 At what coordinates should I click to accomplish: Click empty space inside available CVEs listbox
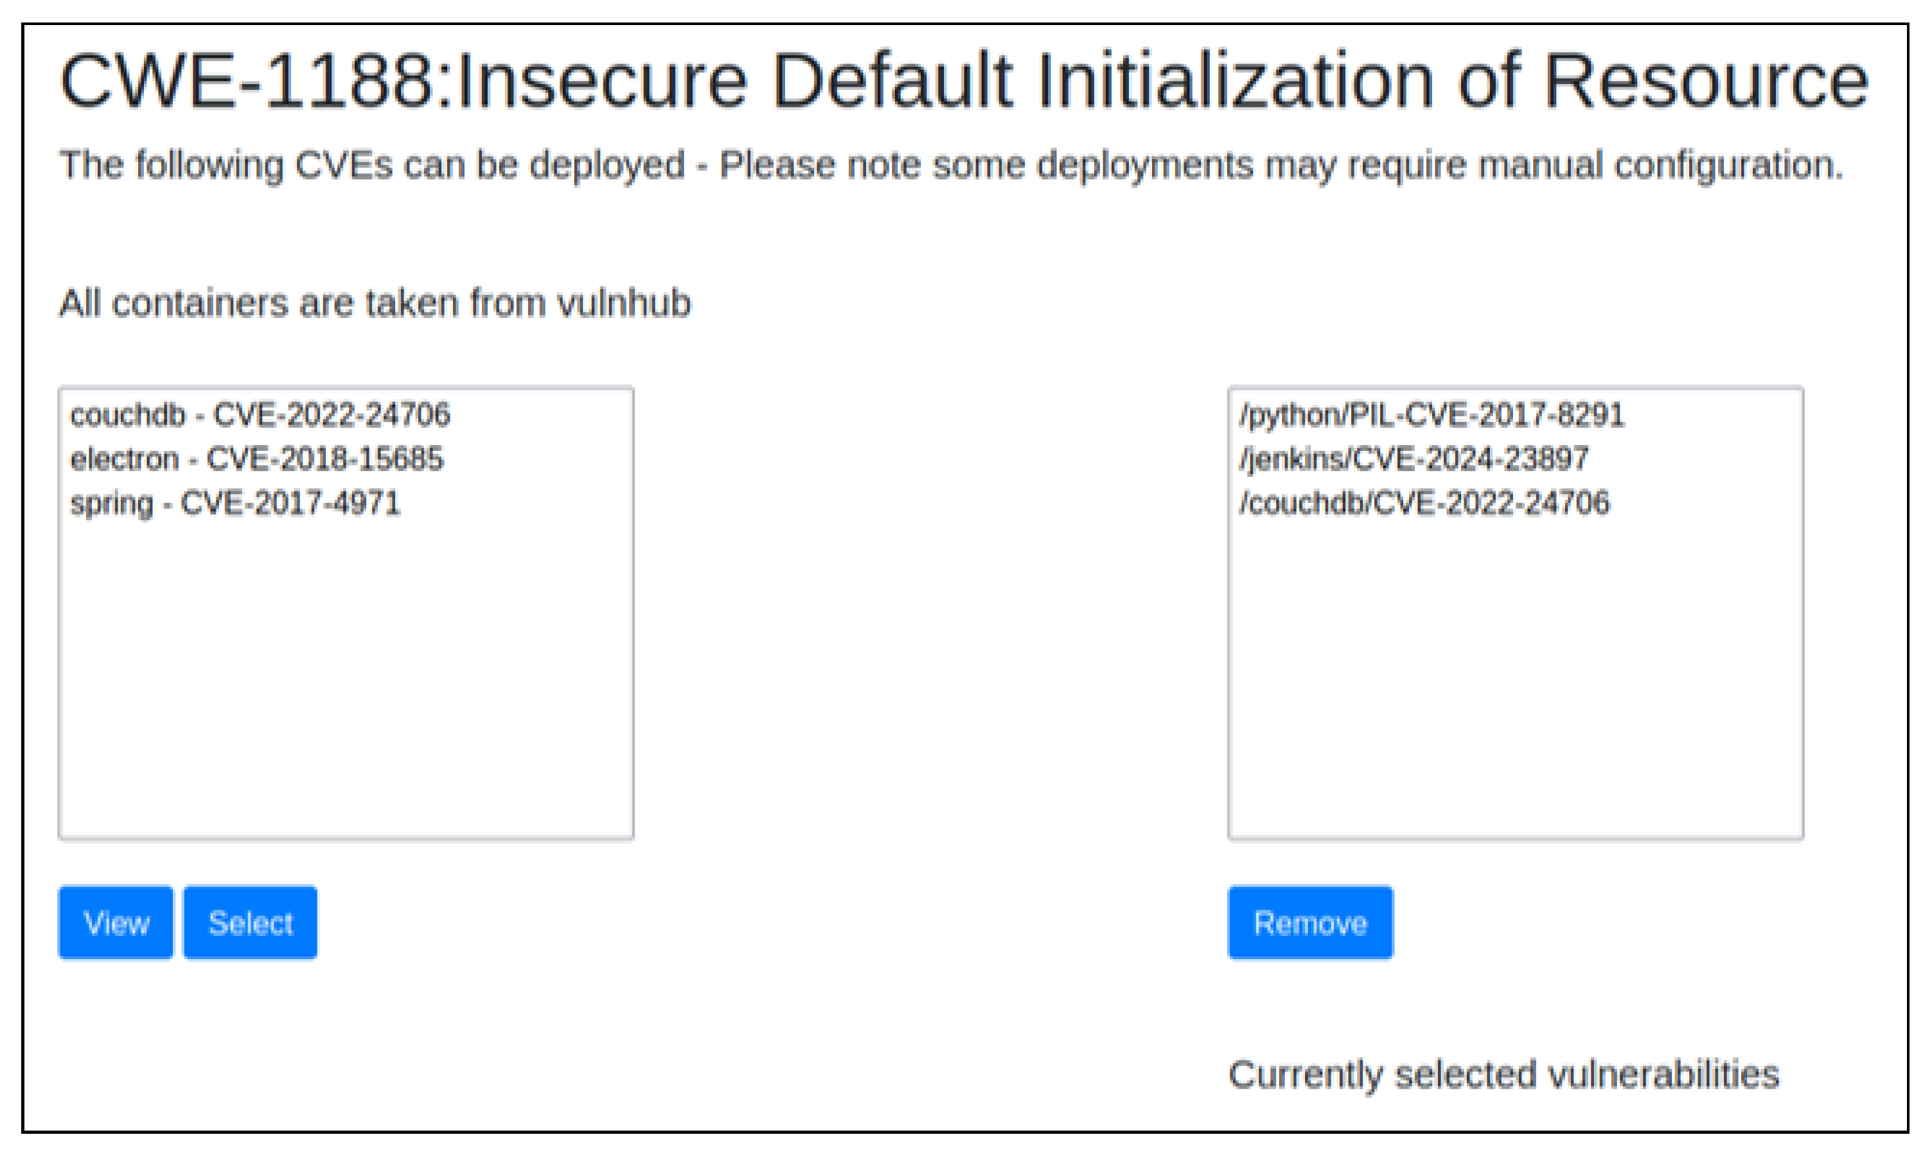point(346,685)
